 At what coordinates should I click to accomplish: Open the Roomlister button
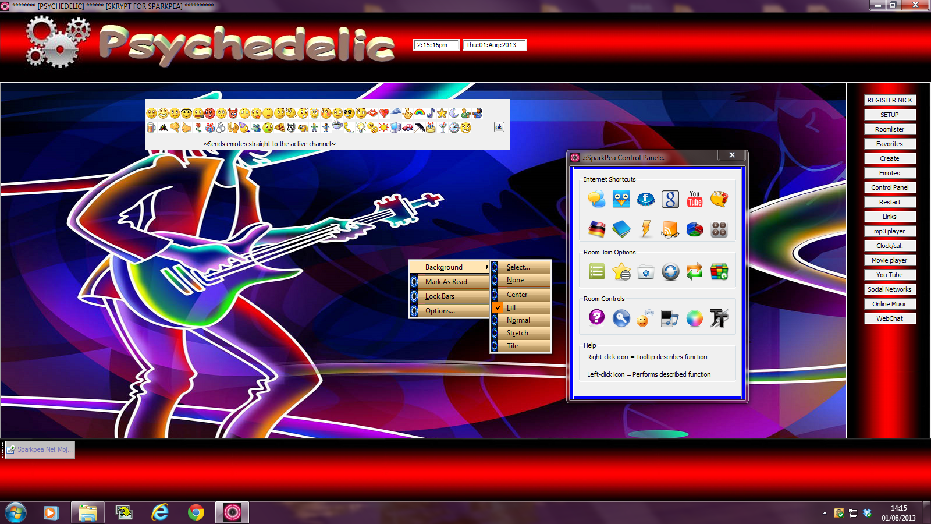coord(890,129)
